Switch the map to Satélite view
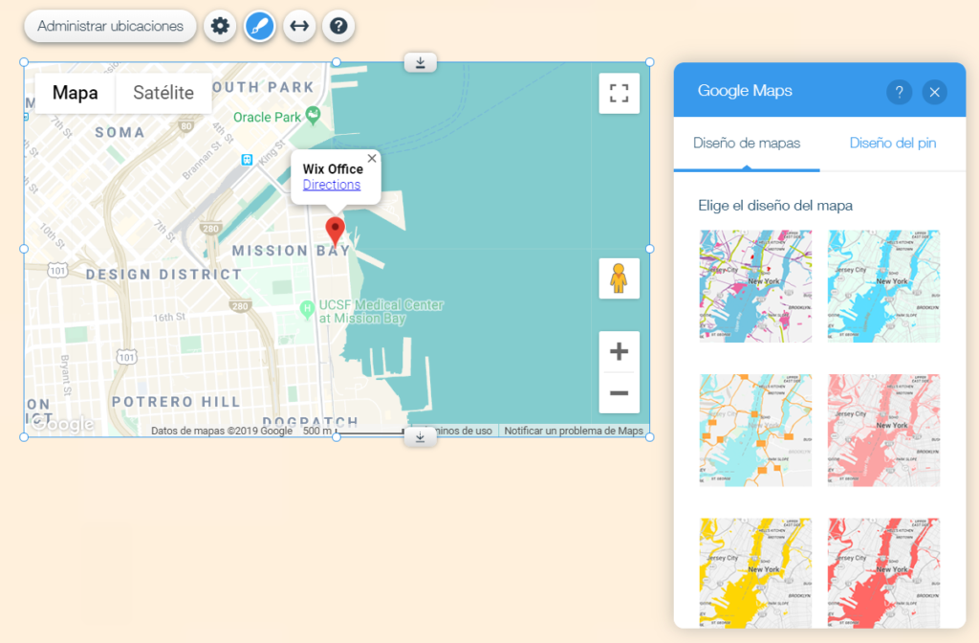The height and width of the screenshot is (643, 979). [x=163, y=93]
